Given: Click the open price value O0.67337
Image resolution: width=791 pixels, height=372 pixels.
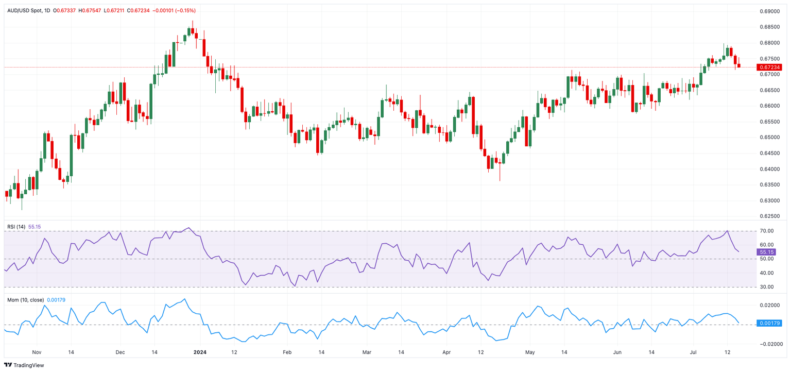Looking at the screenshot, I should point(64,11).
